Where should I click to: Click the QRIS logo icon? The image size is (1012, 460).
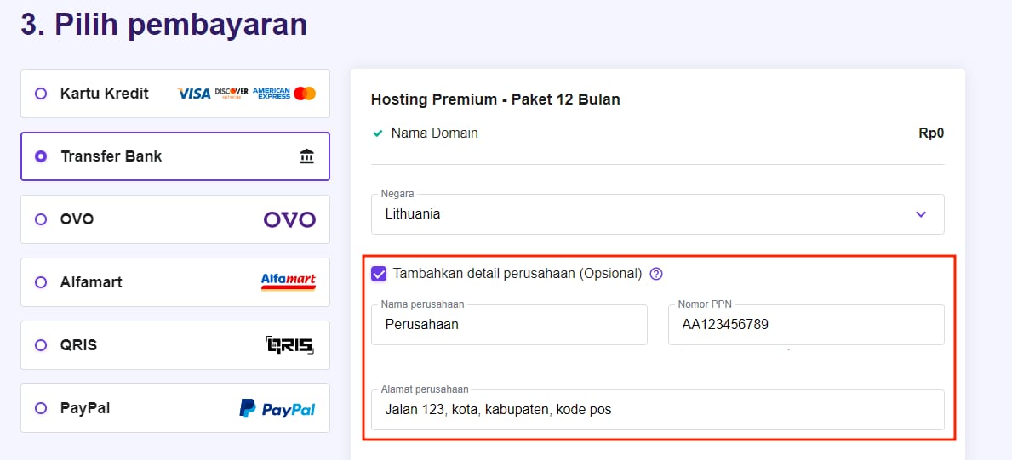[289, 345]
